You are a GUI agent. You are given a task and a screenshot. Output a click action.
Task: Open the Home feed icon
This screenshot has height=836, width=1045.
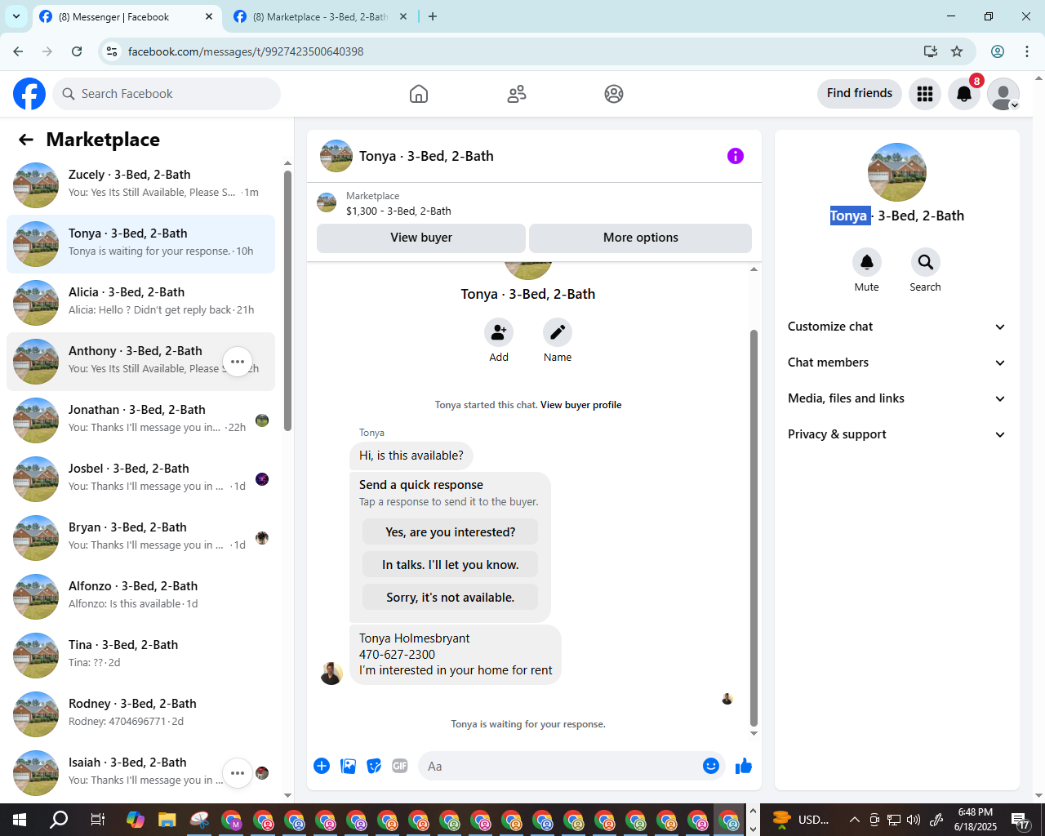(x=419, y=94)
